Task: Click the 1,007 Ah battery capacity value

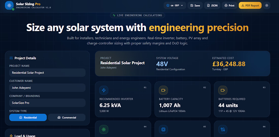Action: [x=170, y=105]
